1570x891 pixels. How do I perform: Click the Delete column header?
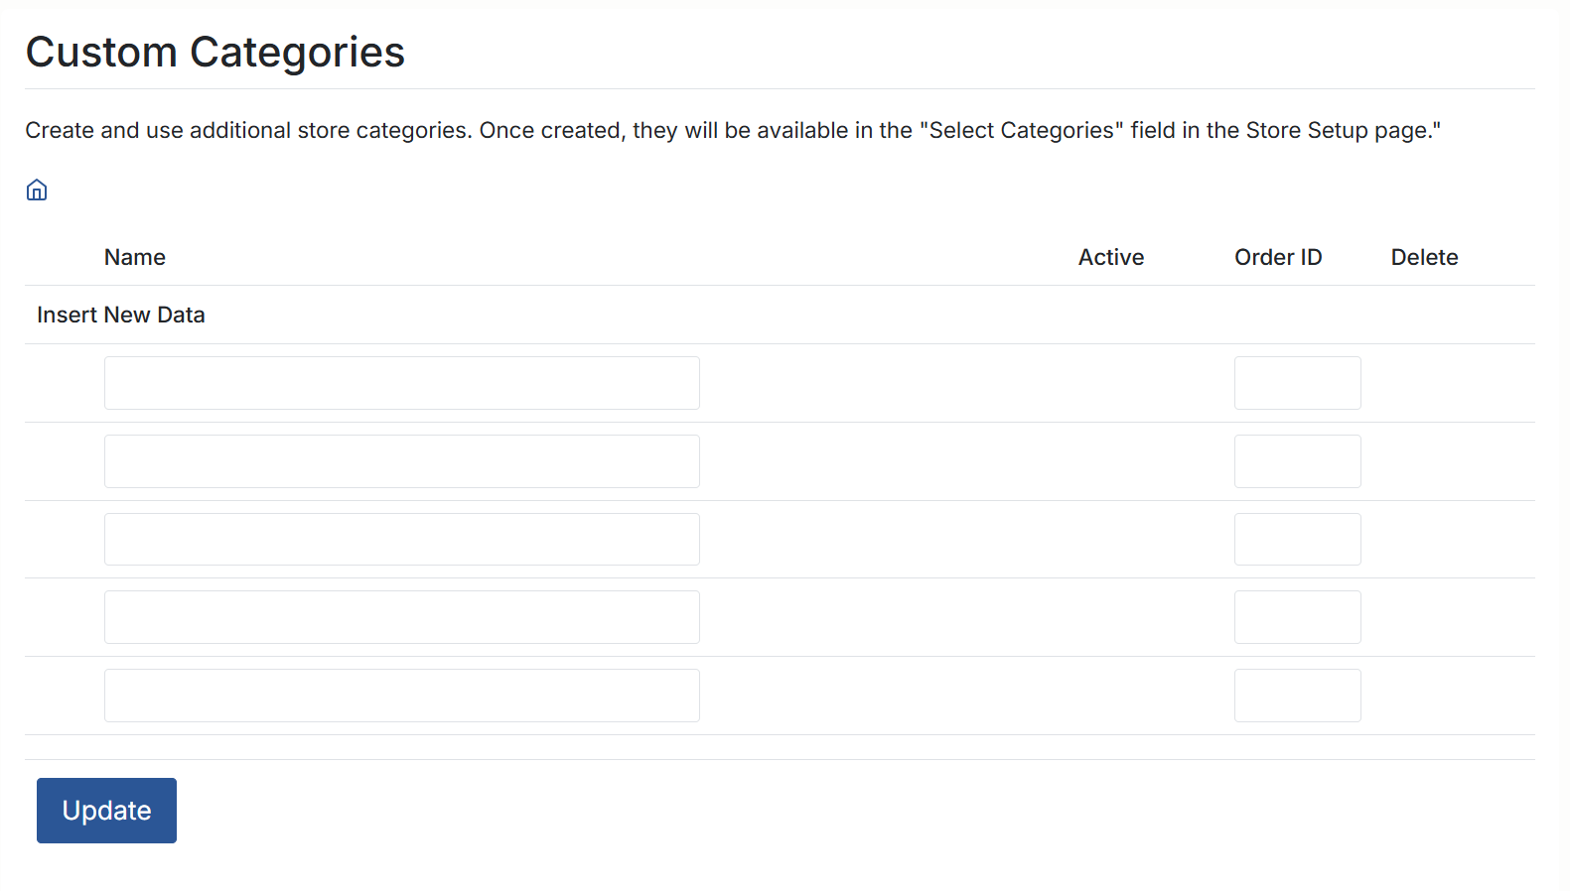pyautogui.click(x=1424, y=258)
